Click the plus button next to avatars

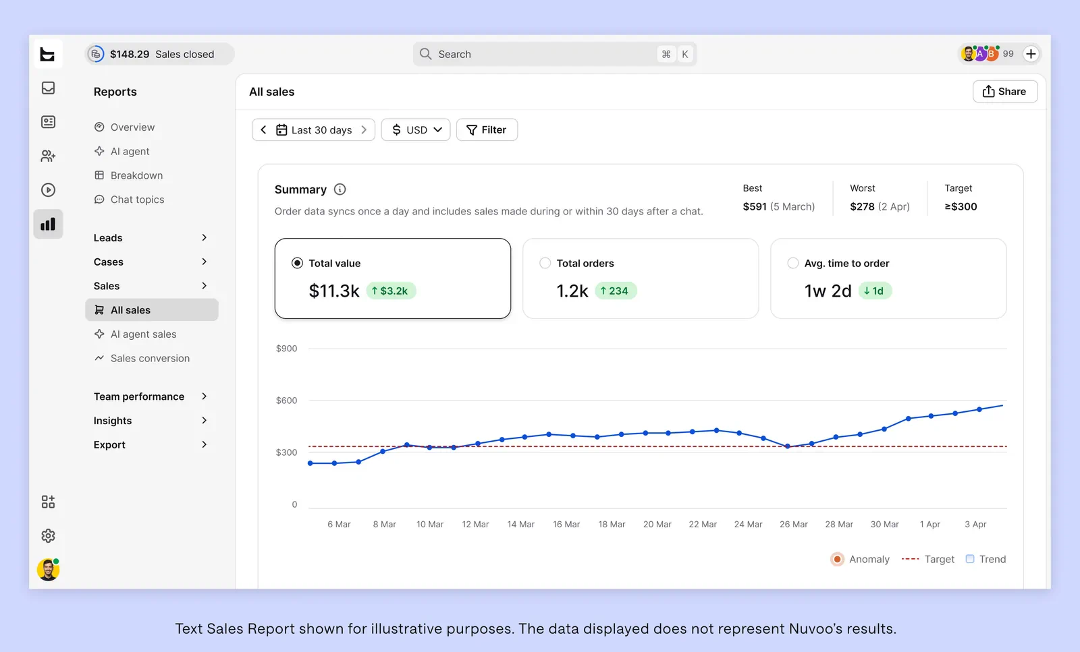[x=1031, y=54]
